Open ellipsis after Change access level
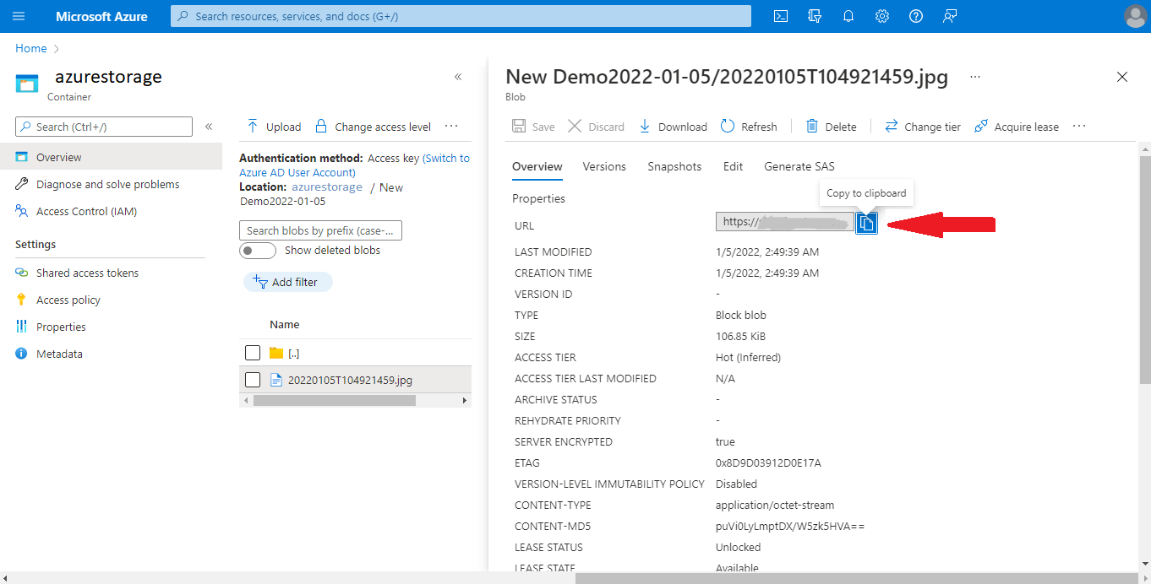This screenshot has height=584, width=1151. click(x=451, y=127)
